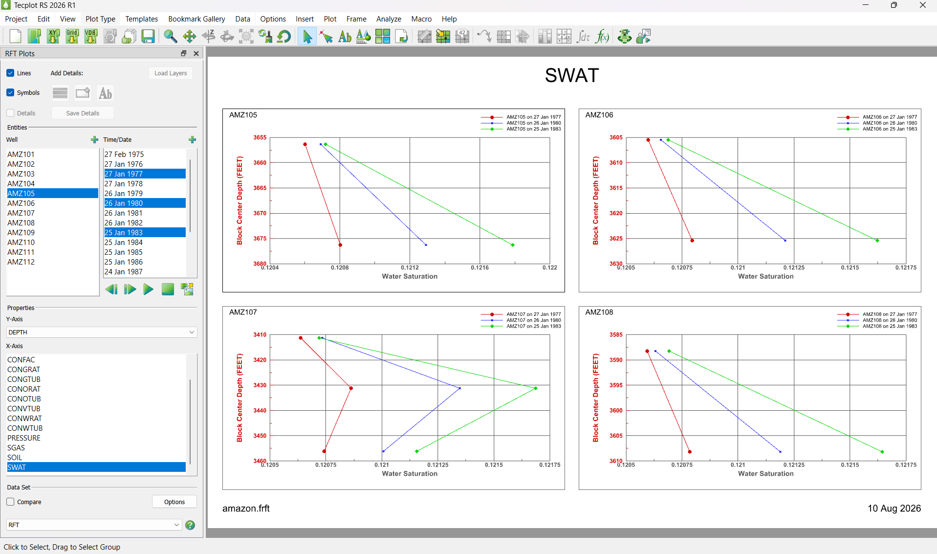Uncheck the Lines checkbox
Viewport: 937px width, 554px height.
[10, 73]
